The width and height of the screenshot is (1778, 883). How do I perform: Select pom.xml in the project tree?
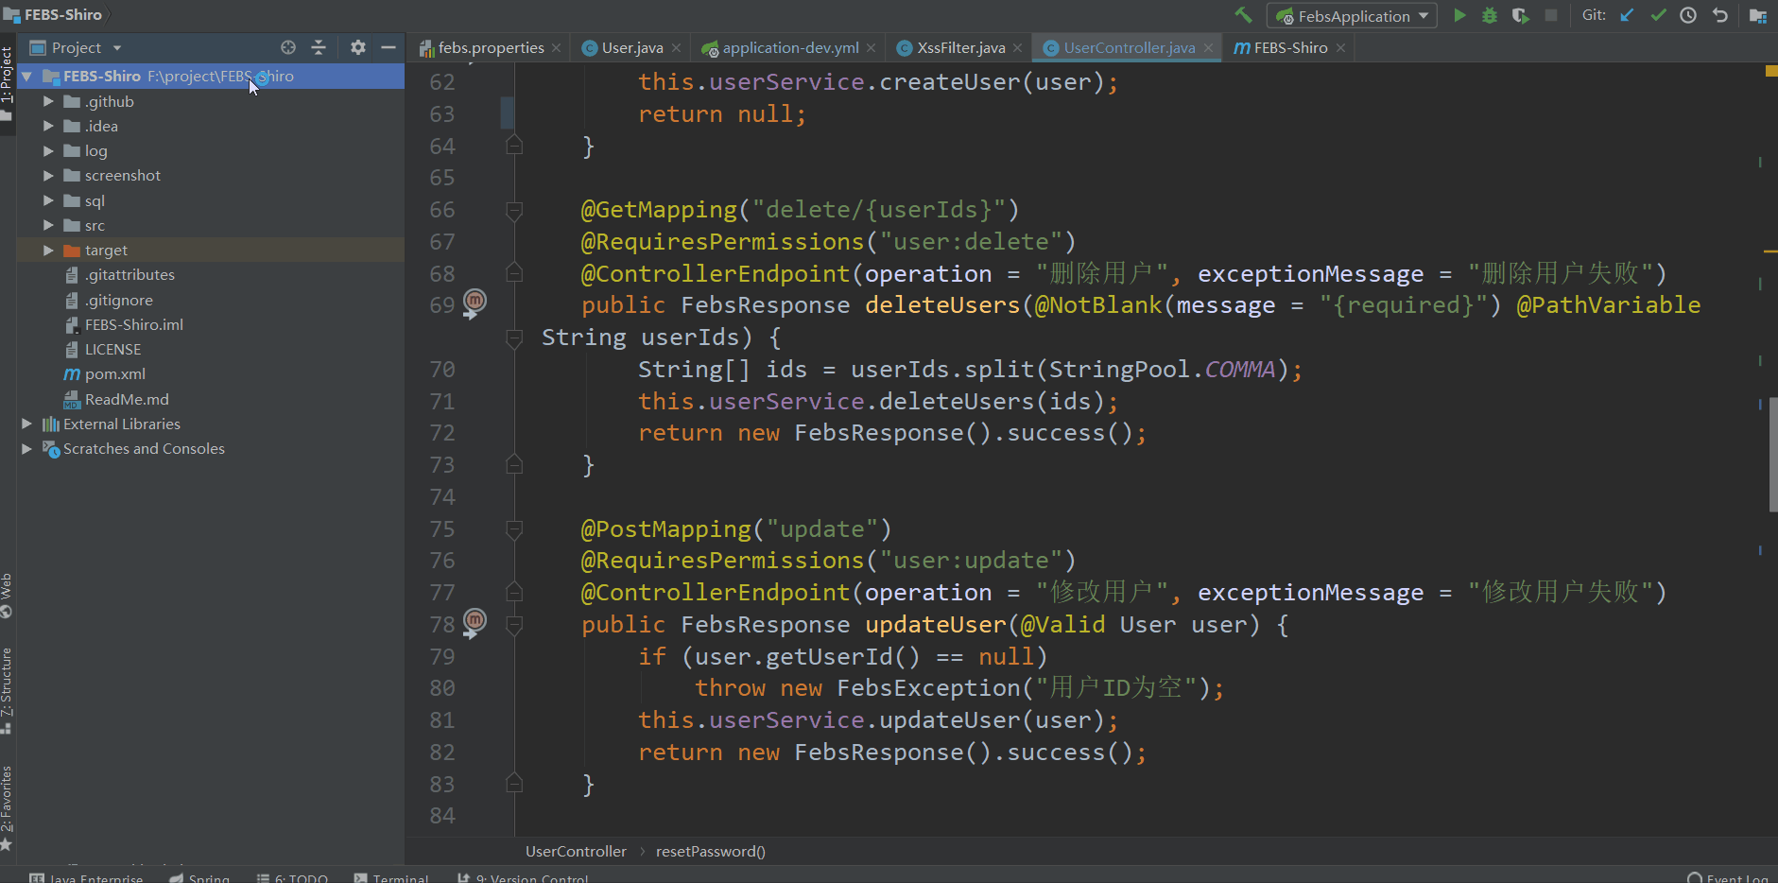click(x=114, y=374)
